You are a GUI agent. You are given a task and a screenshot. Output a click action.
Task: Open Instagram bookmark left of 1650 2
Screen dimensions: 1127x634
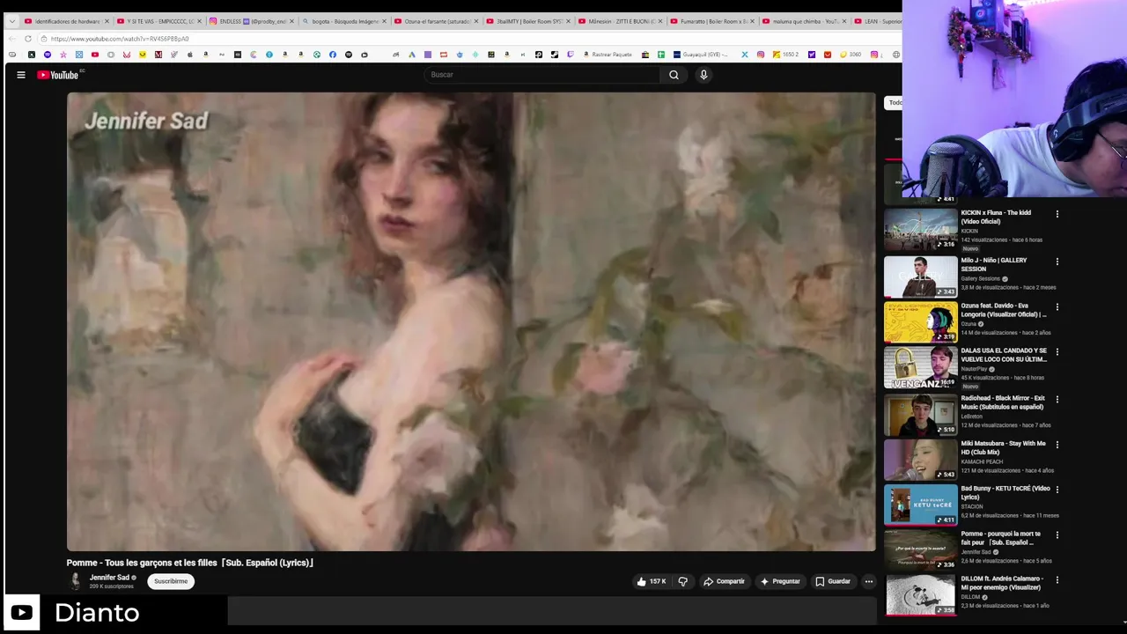pos(761,55)
